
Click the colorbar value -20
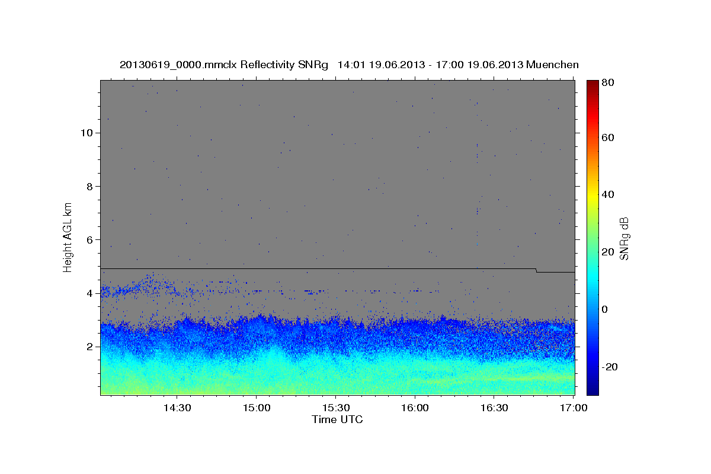pyautogui.click(x=610, y=367)
